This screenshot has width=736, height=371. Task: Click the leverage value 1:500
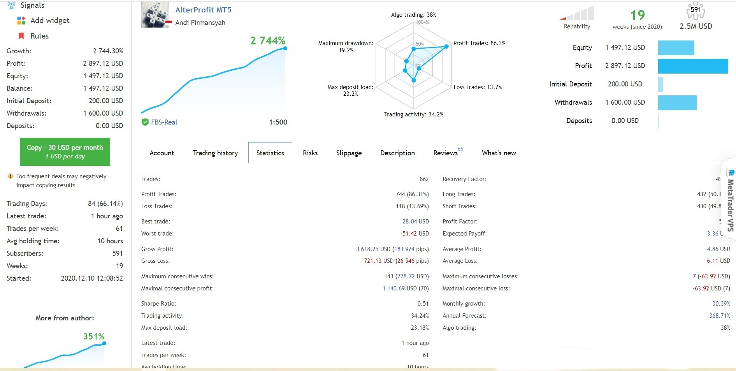(278, 122)
